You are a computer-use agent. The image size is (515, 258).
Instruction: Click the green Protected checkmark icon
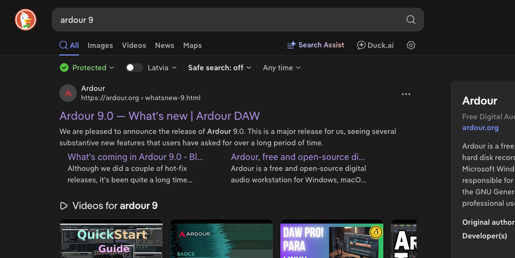[64, 67]
